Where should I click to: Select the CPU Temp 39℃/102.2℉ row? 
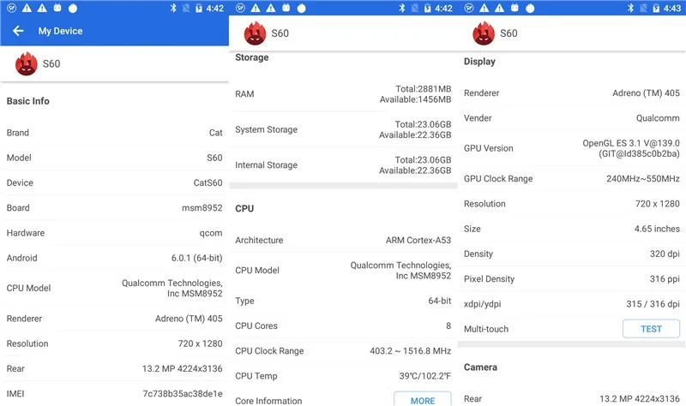click(x=343, y=376)
